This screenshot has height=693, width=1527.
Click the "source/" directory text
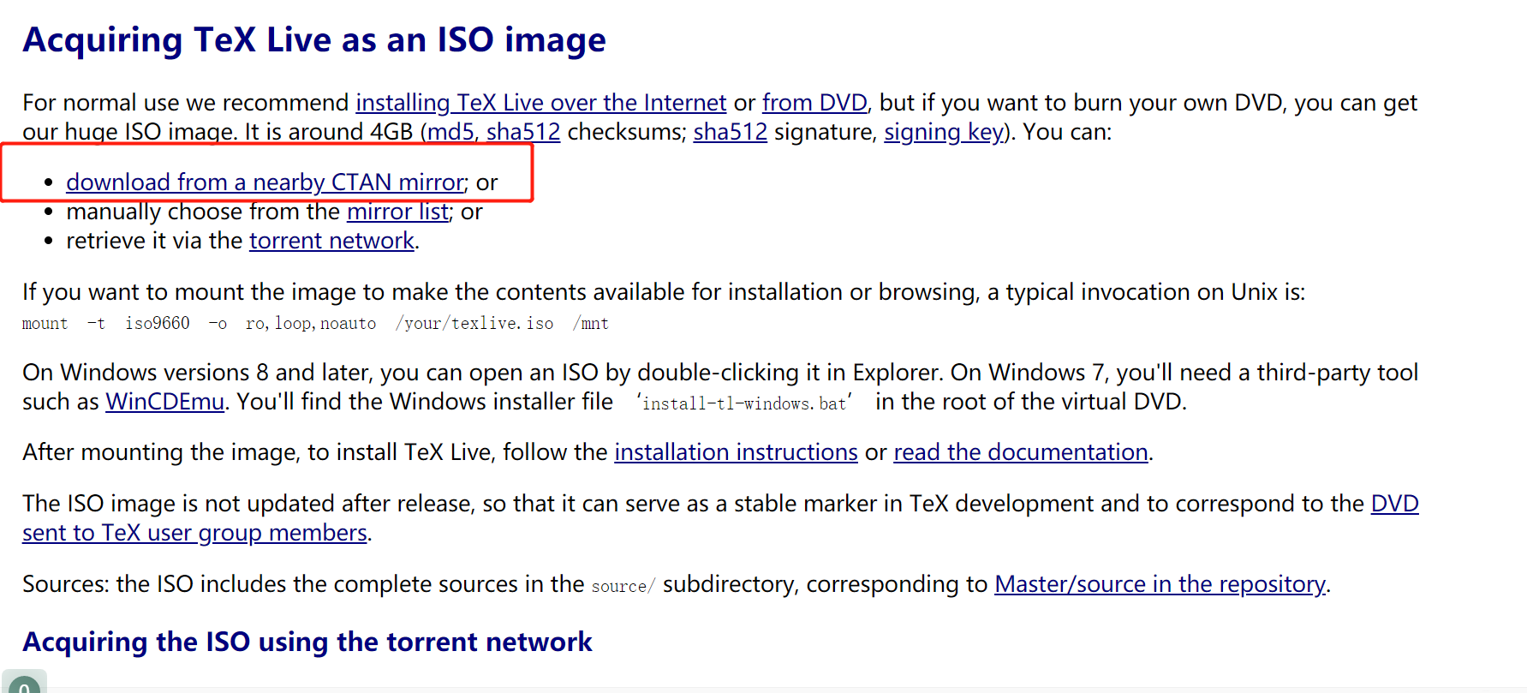[623, 586]
